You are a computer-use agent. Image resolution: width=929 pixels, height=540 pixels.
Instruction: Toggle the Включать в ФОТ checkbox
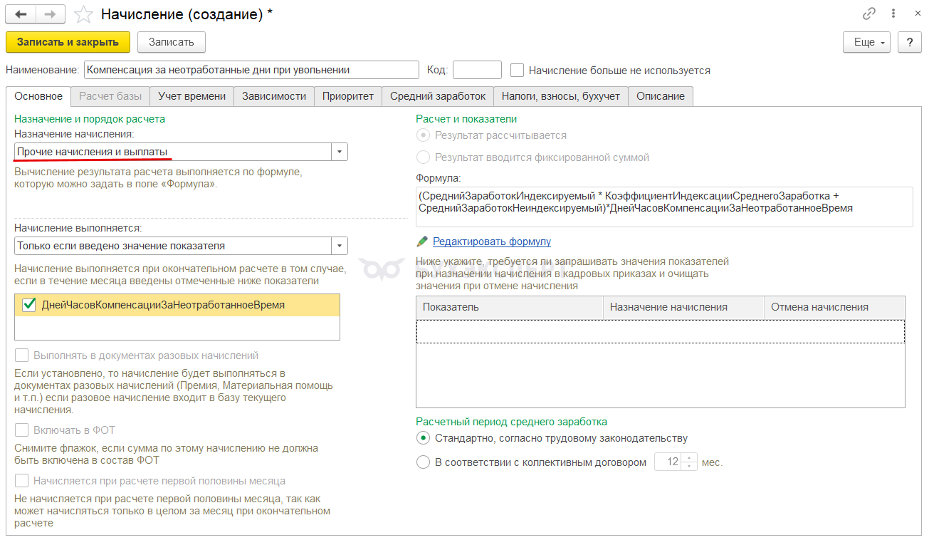[x=21, y=430]
